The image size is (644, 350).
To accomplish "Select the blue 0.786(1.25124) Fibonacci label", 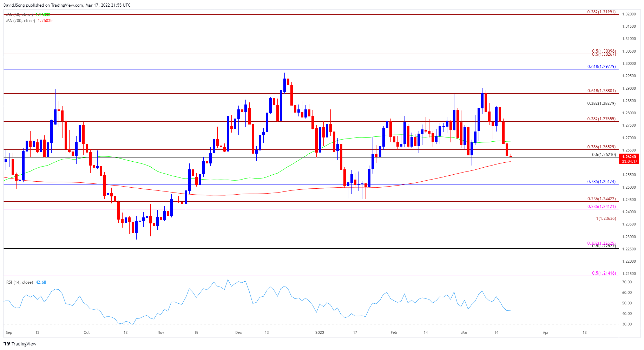I will click(602, 182).
